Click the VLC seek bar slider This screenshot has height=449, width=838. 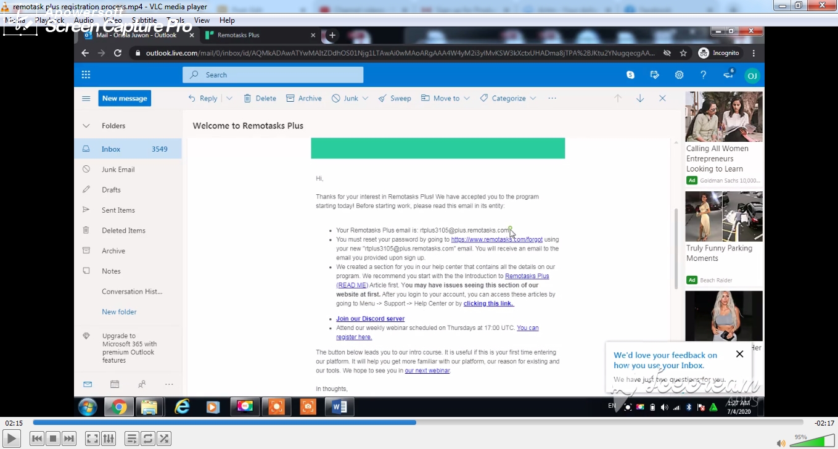(414, 422)
